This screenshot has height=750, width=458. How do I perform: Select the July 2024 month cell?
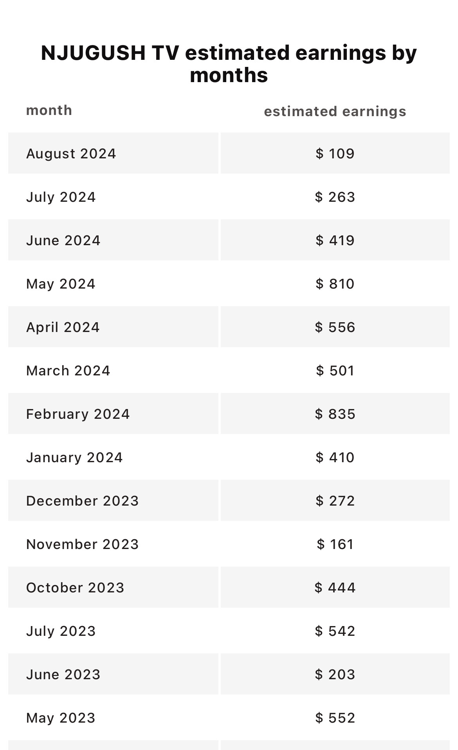[61, 197]
